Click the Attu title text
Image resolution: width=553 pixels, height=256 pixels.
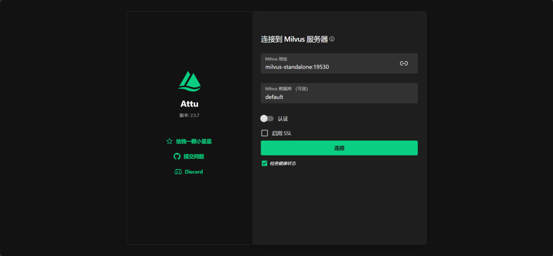click(189, 104)
